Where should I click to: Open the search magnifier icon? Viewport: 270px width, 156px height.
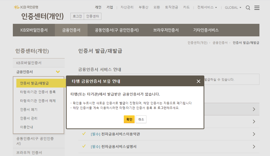click(x=248, y=8)
